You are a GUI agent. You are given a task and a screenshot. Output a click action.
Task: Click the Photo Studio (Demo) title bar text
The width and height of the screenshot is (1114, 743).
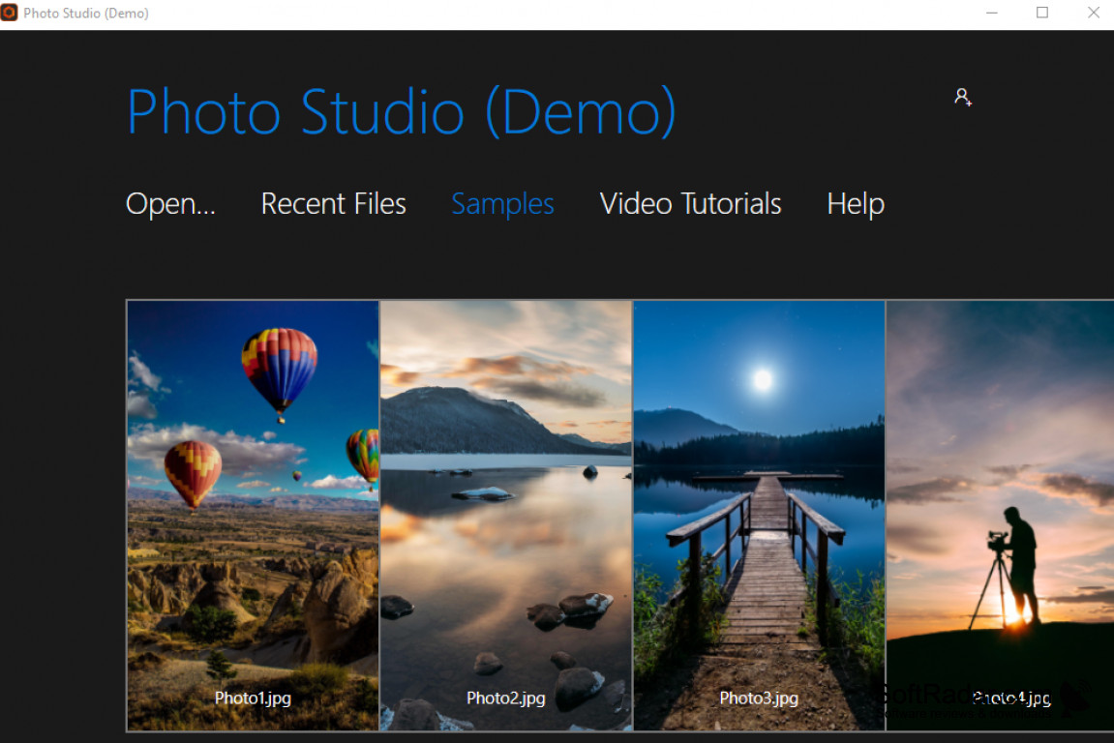point(84,13)
